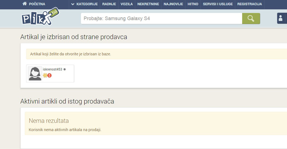
Task: Click the Nema rezultata notice box
Action: (x=156, y=123)
